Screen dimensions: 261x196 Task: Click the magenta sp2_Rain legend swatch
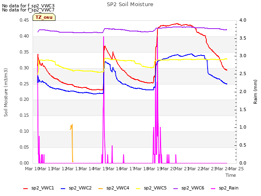coord(213,189)
